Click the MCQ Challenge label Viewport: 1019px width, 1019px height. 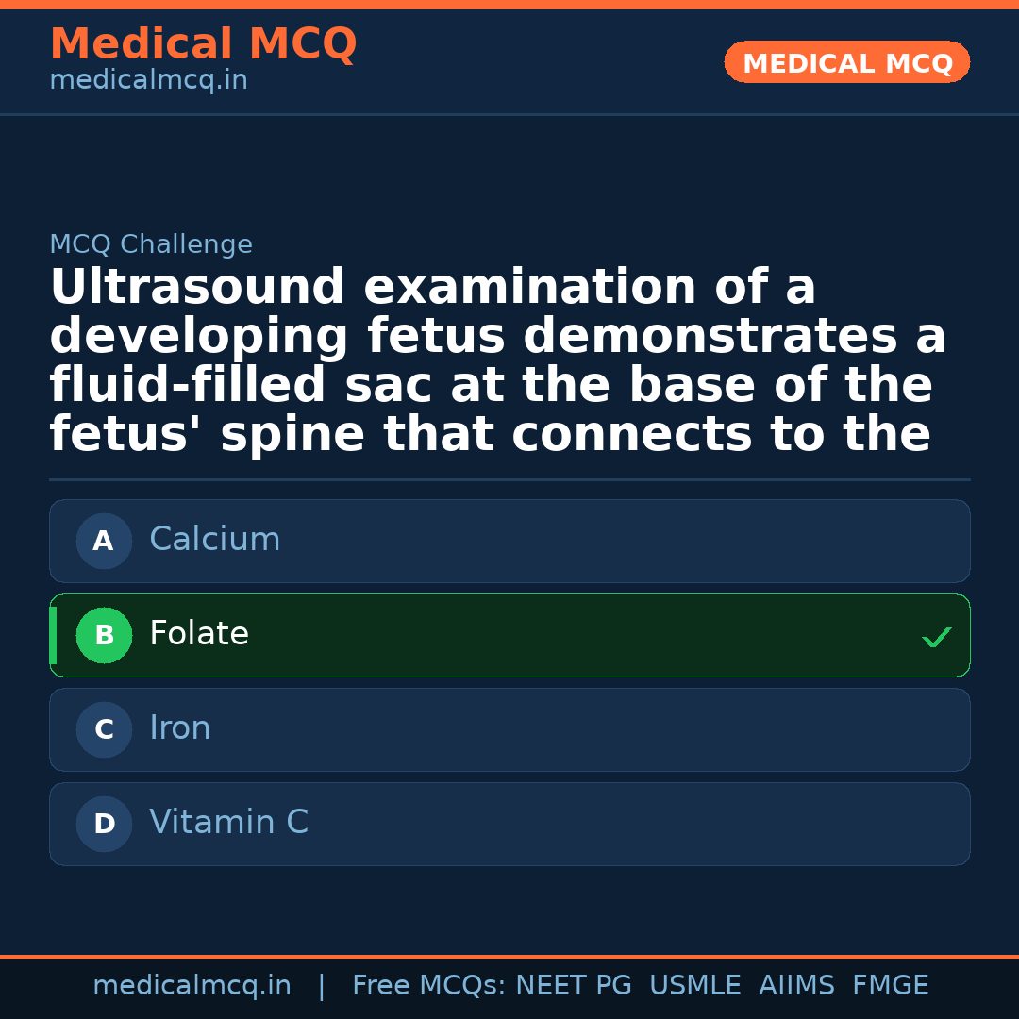click(151, 244)
